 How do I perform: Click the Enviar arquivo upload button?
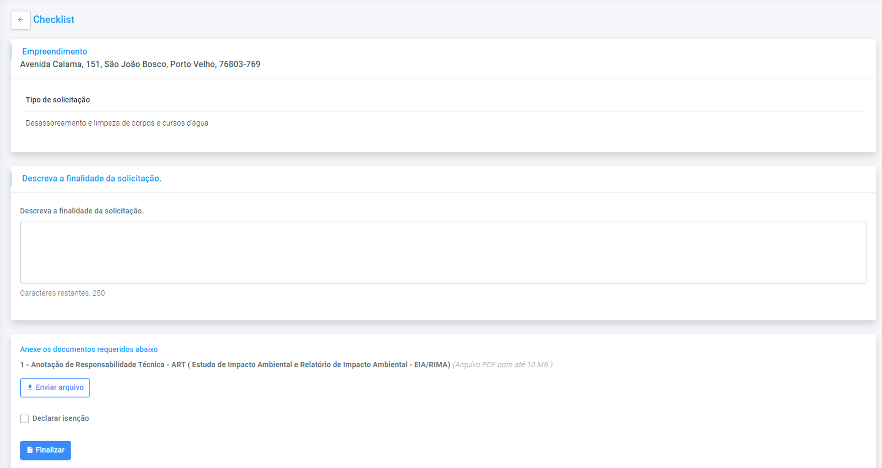point(55,388)
